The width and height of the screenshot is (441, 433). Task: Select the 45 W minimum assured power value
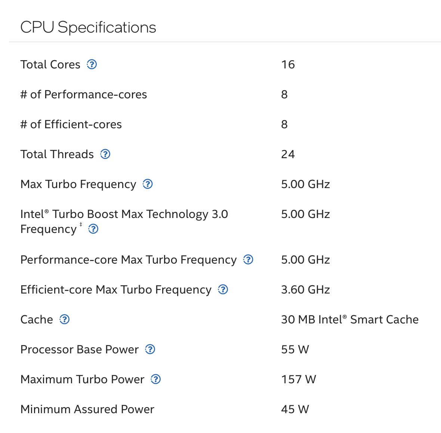pyautogui.click(x=295, y=409)
